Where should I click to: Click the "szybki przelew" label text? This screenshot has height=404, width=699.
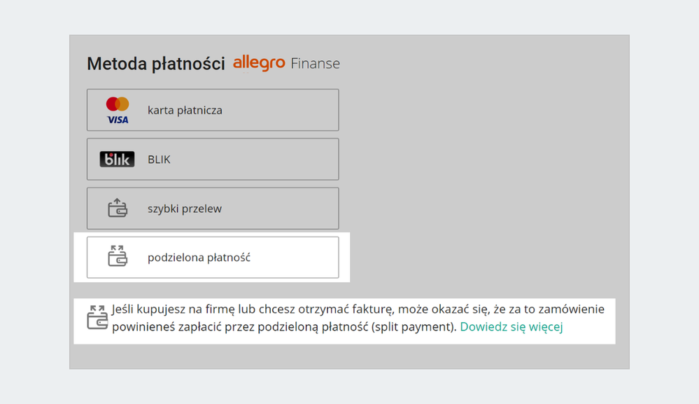[185, 208]
